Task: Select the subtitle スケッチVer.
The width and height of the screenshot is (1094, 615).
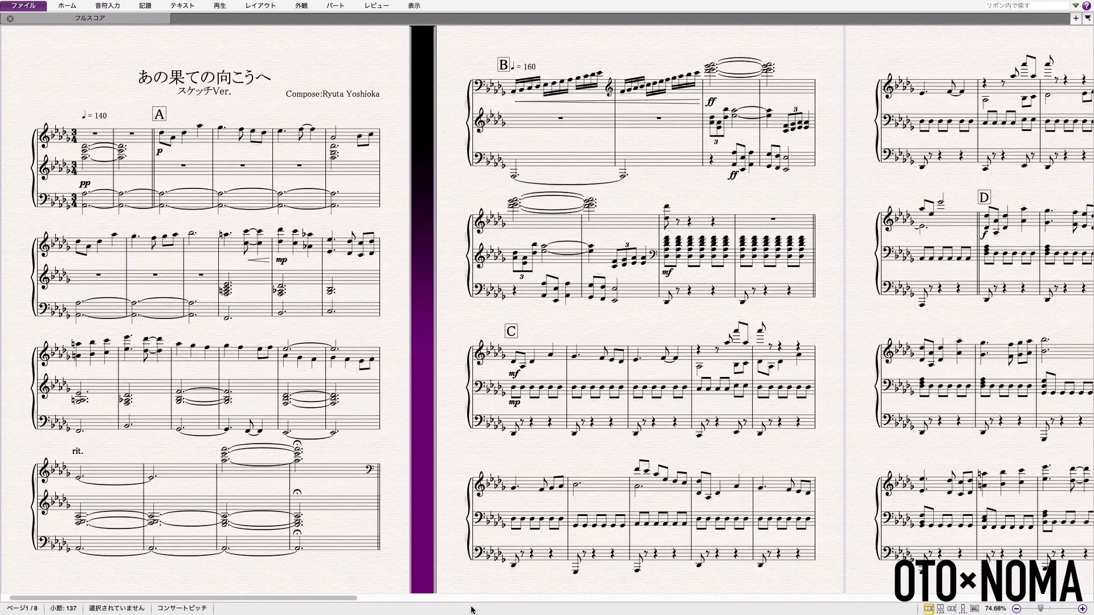Action: tap(204, 91)
